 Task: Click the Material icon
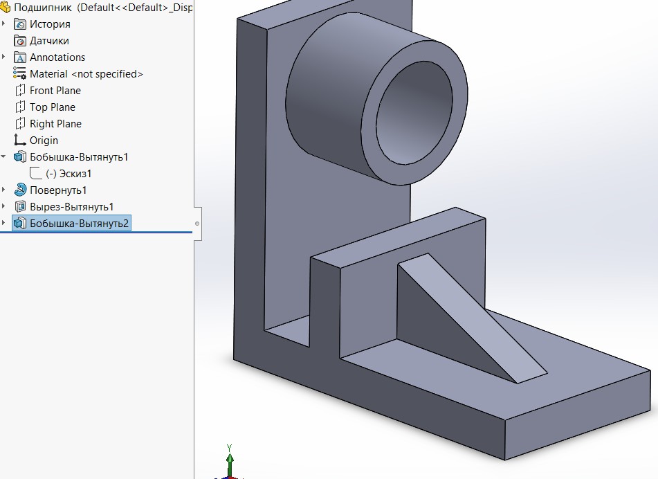20,73
